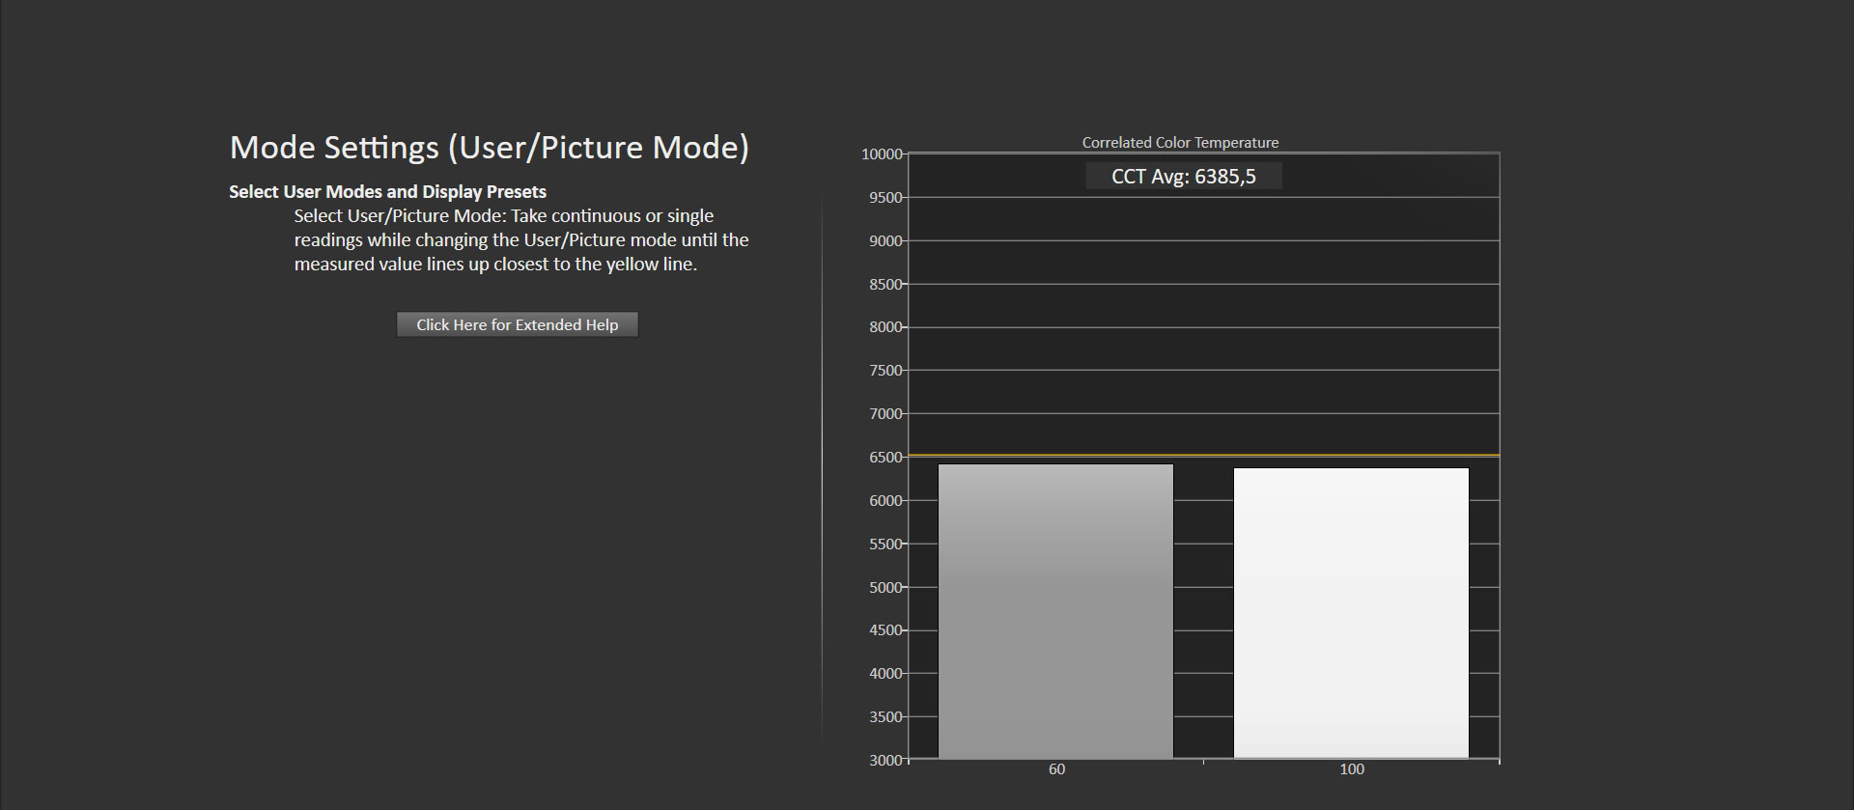
Task: Click the Select User/Picture Mode instruction paragraph
Action: tap(521, 239)
